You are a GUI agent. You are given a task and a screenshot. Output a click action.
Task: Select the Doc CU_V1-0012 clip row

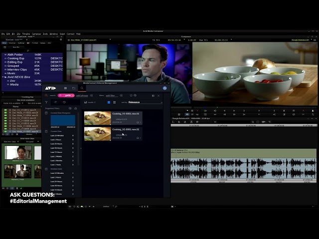coord(21,110)
